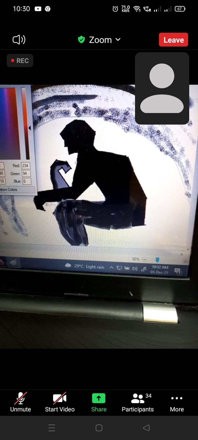This screenshot has width=198, height=440.
Task: Click the Blue value field showing 0
Action: coord(26,181)
